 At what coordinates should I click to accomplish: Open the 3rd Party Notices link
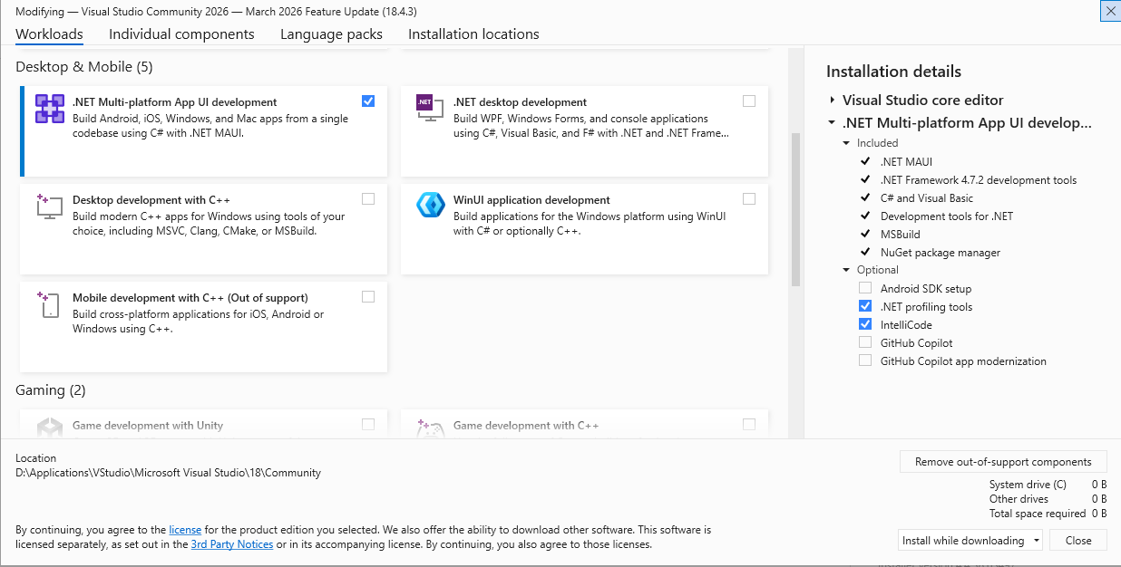[x=231, y=544]
